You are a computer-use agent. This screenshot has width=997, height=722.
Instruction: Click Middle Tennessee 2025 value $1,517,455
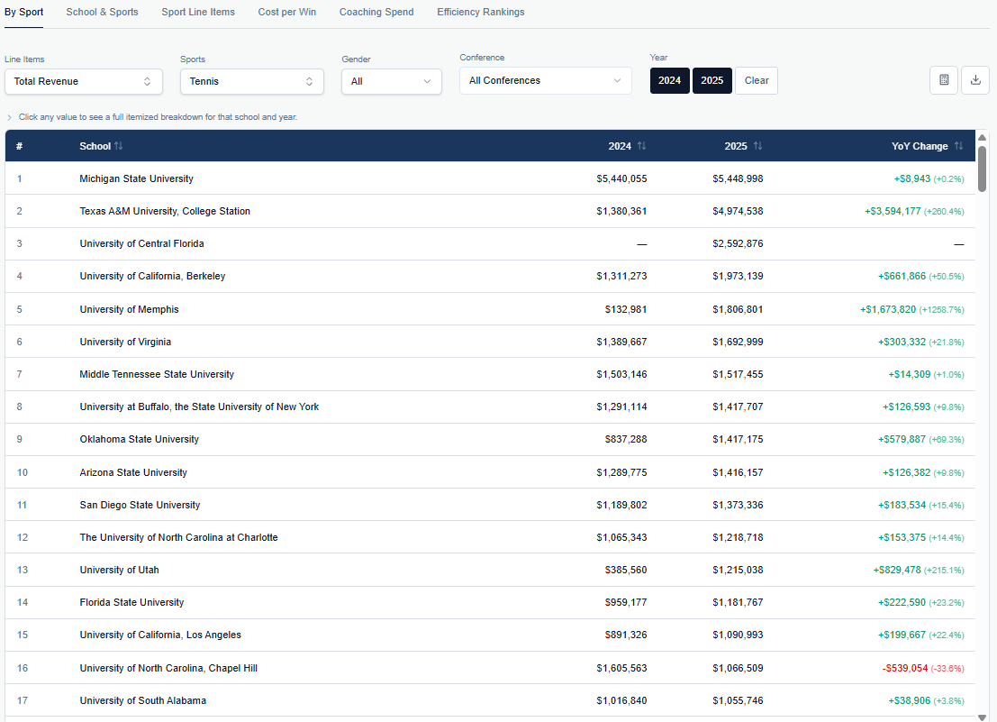pyautogui.click(x=738, y=374)
